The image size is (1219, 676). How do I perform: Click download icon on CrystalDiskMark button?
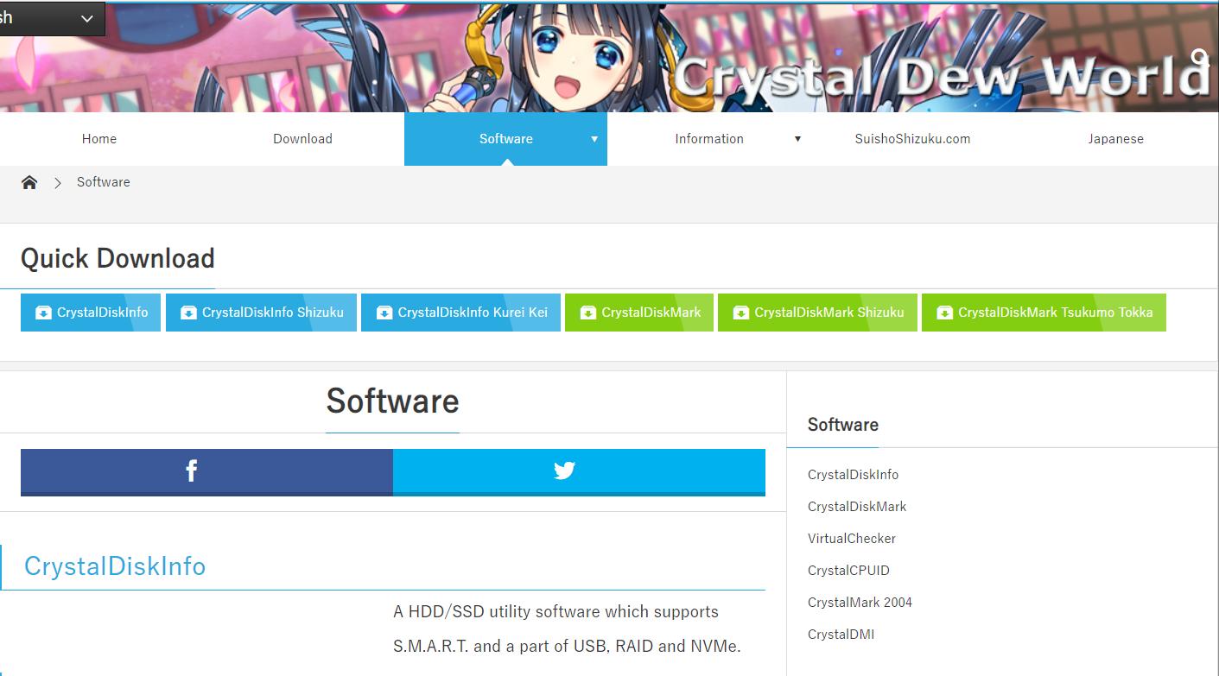tap(587, 313)
